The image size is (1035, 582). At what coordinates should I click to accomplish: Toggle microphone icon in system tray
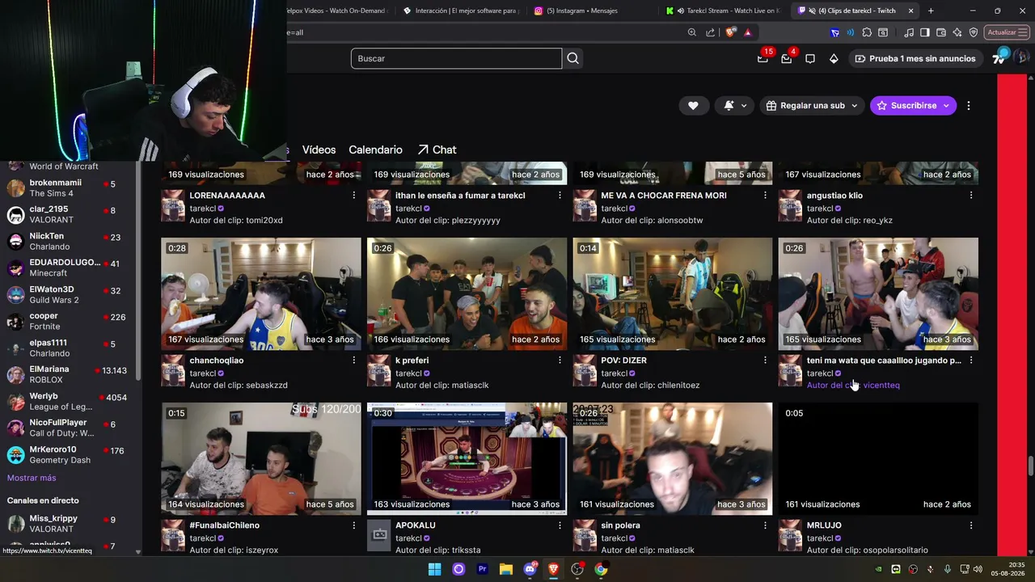pos(947,569)
